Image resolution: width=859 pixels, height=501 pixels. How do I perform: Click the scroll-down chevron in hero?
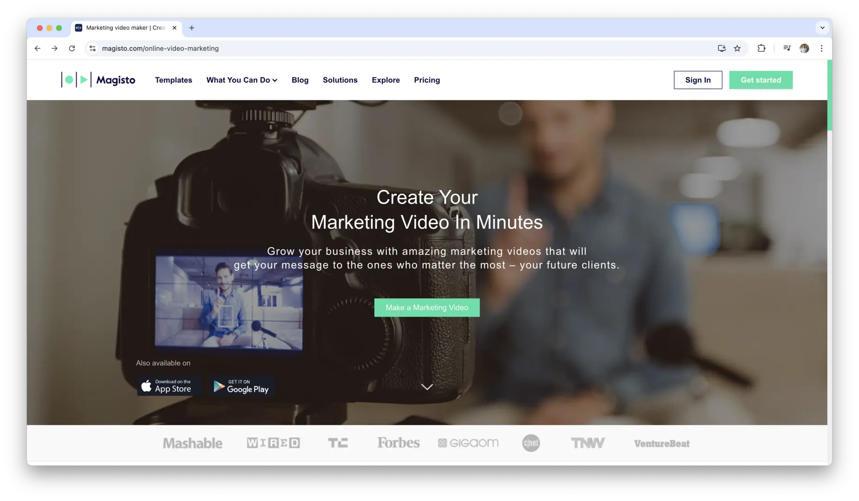427,387
